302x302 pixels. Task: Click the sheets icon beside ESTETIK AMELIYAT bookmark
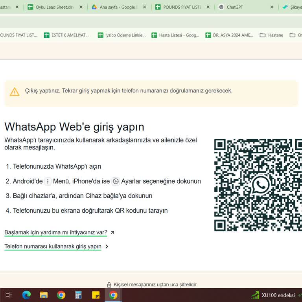point(46,35)
